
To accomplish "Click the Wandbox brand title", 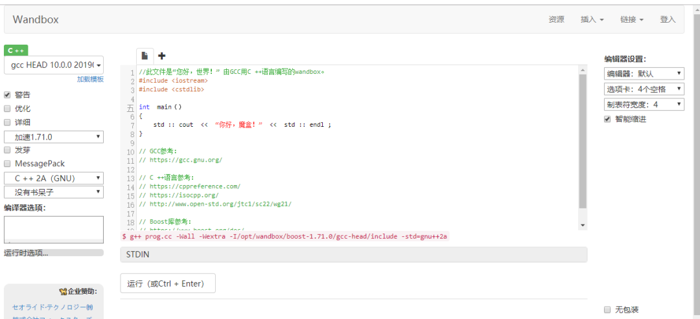I will [36, 19].
